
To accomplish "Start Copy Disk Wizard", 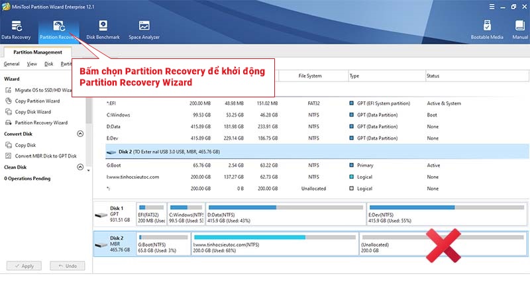I will [28, 112].
